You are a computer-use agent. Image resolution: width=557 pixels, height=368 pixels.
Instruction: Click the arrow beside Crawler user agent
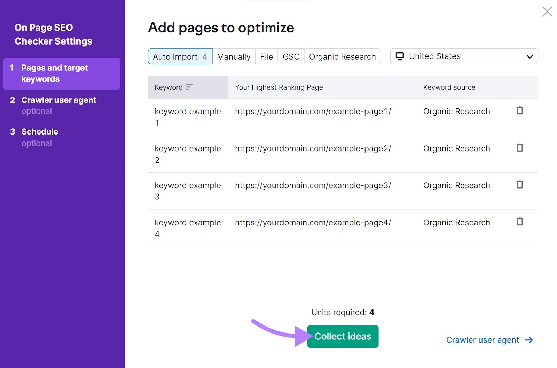tap(529, 340)
